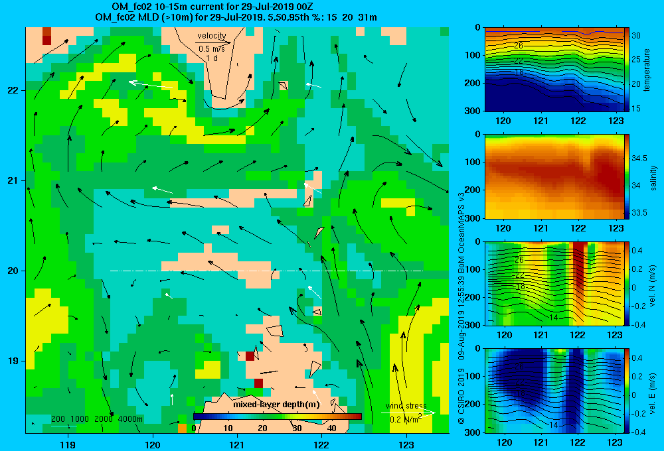Viewport: 664px width, 451px height.
Task: Click the '14' contour label in the vel. N plot
Action: coord(554,317)
